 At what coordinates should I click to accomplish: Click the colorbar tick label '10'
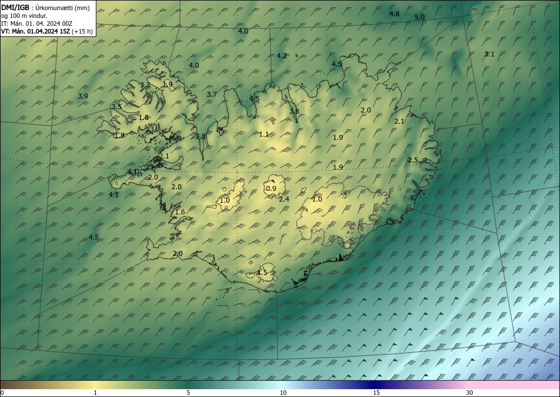click(x=283, y=393)
